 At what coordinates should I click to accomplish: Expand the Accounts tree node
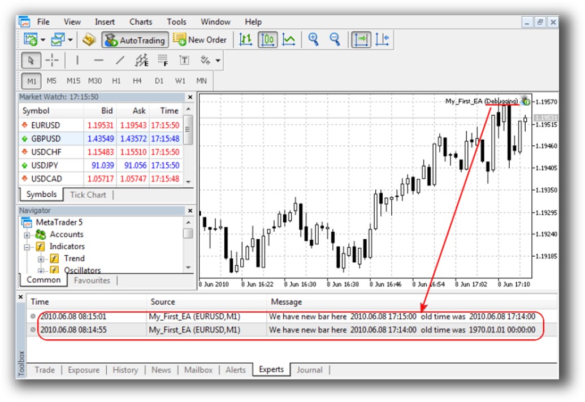27,235
